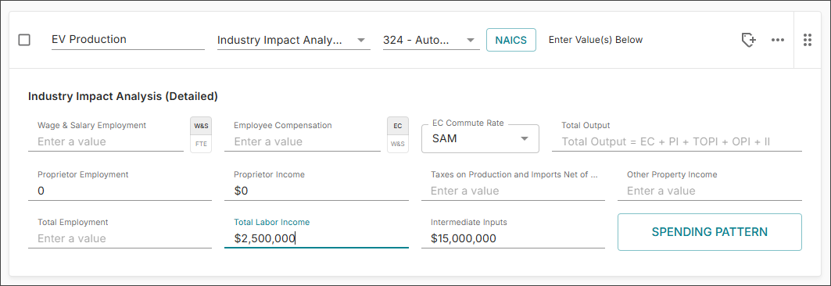Screen dimensions: 831x286
Task: Click the drag handle grid icon
Action: [807, 40]
